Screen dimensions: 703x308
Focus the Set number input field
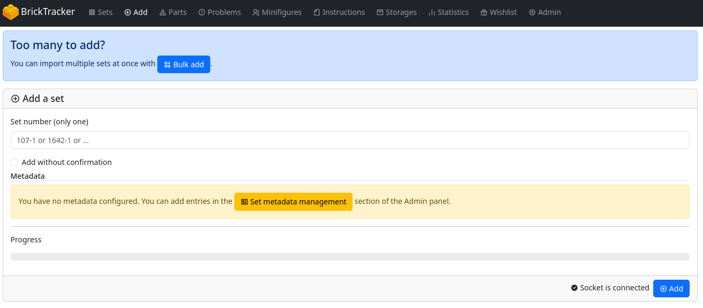click(350, 140)
